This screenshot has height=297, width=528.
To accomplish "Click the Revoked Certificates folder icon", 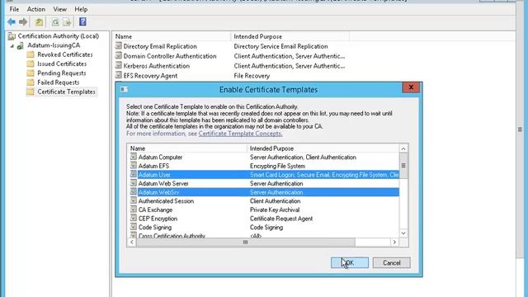I will [x=31, y=54].
